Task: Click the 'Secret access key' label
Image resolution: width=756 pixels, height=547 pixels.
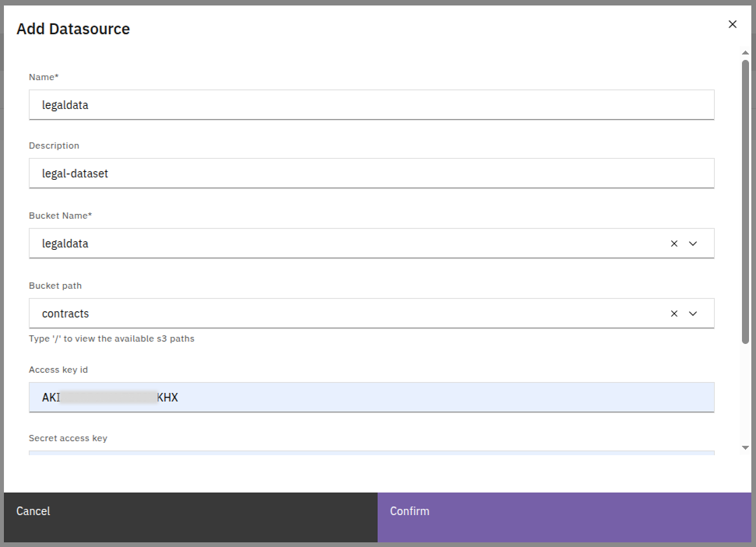Action: pyautogui.click(x=68, y=438)
